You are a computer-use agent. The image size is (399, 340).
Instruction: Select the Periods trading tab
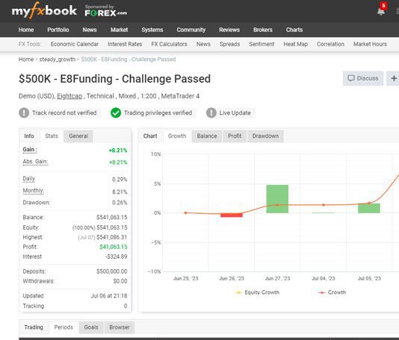(x=64, y=327)
